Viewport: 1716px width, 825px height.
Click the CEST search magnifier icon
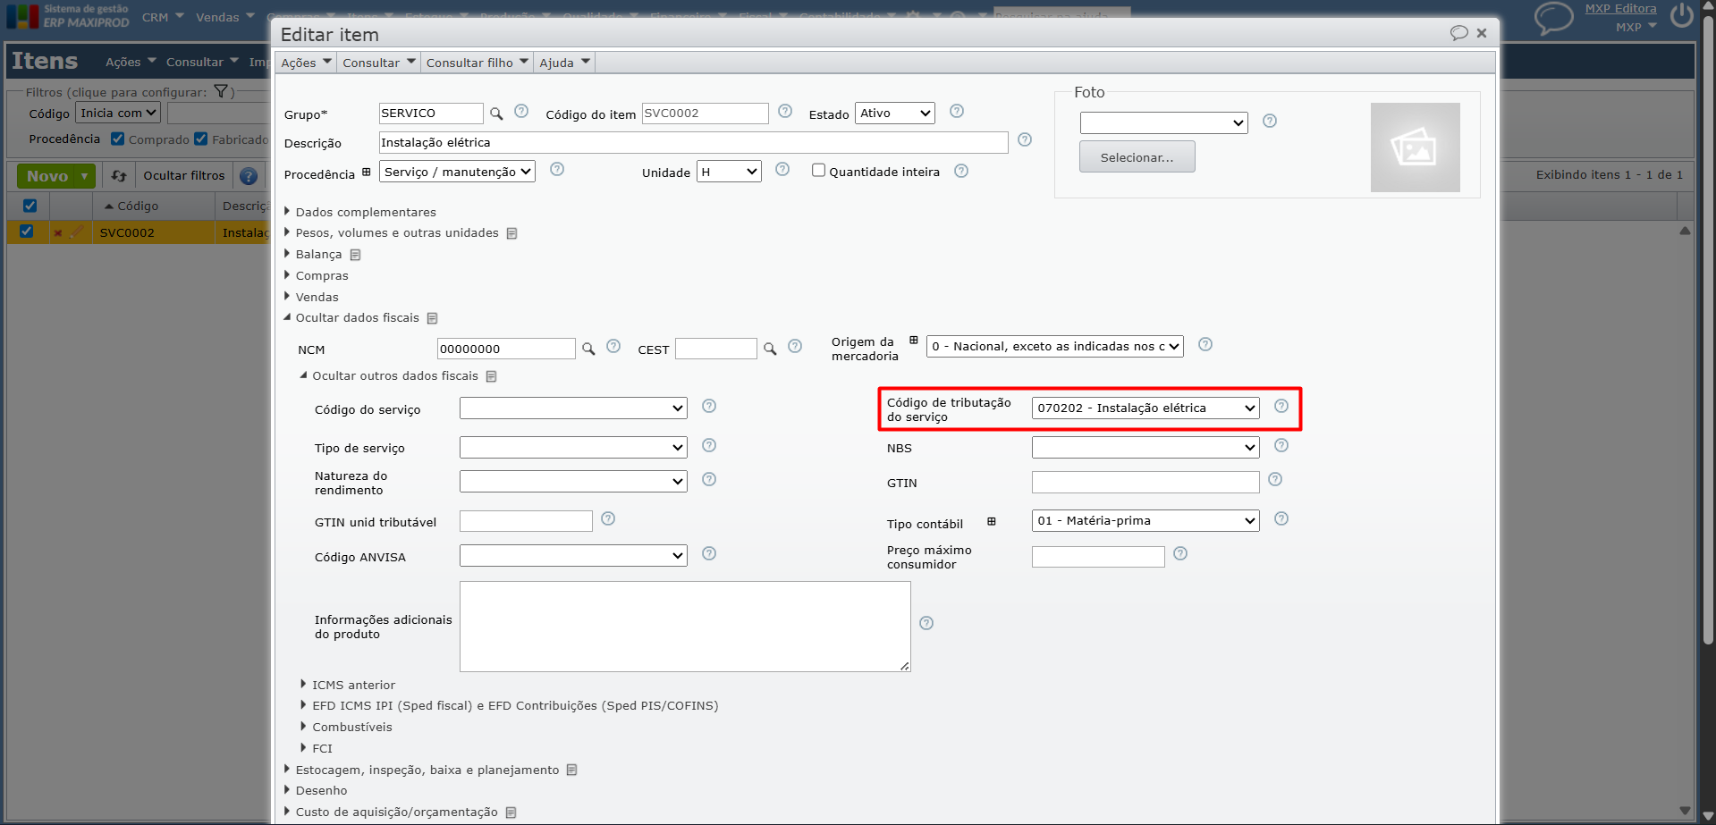point(770,349)
